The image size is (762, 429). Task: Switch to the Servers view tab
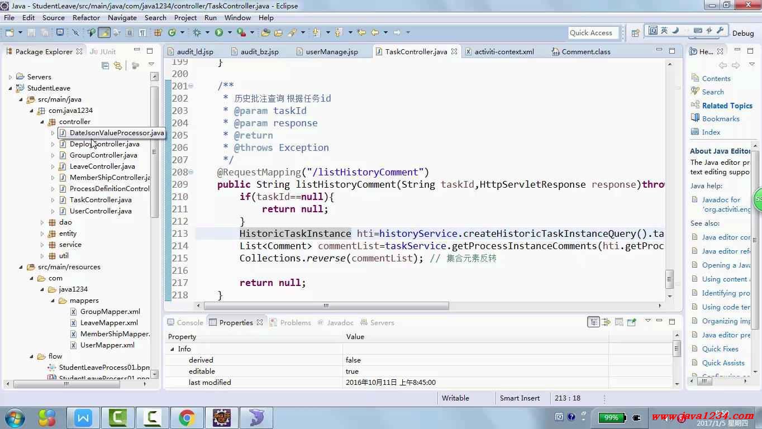coord(377,322)
